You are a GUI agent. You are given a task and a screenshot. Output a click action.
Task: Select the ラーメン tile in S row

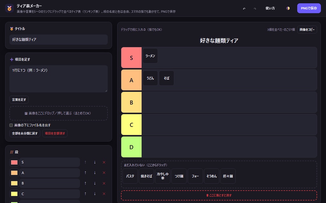pos(150,56)
